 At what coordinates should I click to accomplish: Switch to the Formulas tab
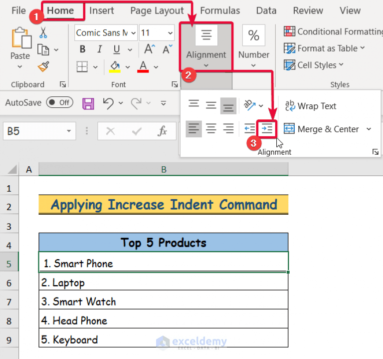[x=220, y=10]
